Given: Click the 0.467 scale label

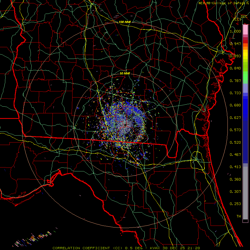Looking at the screenshot, I should point(235,154).
